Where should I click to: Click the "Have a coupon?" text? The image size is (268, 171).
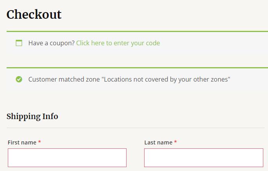[51, 43]
